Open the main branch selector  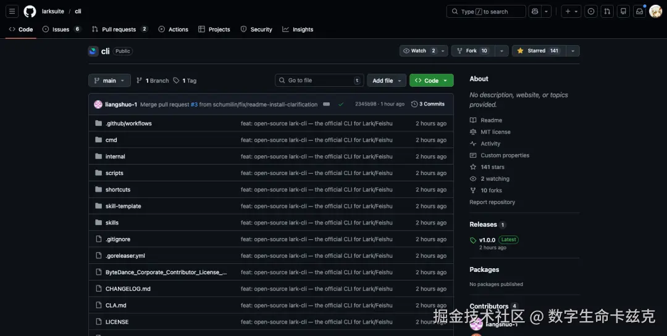tap(109, 80)
